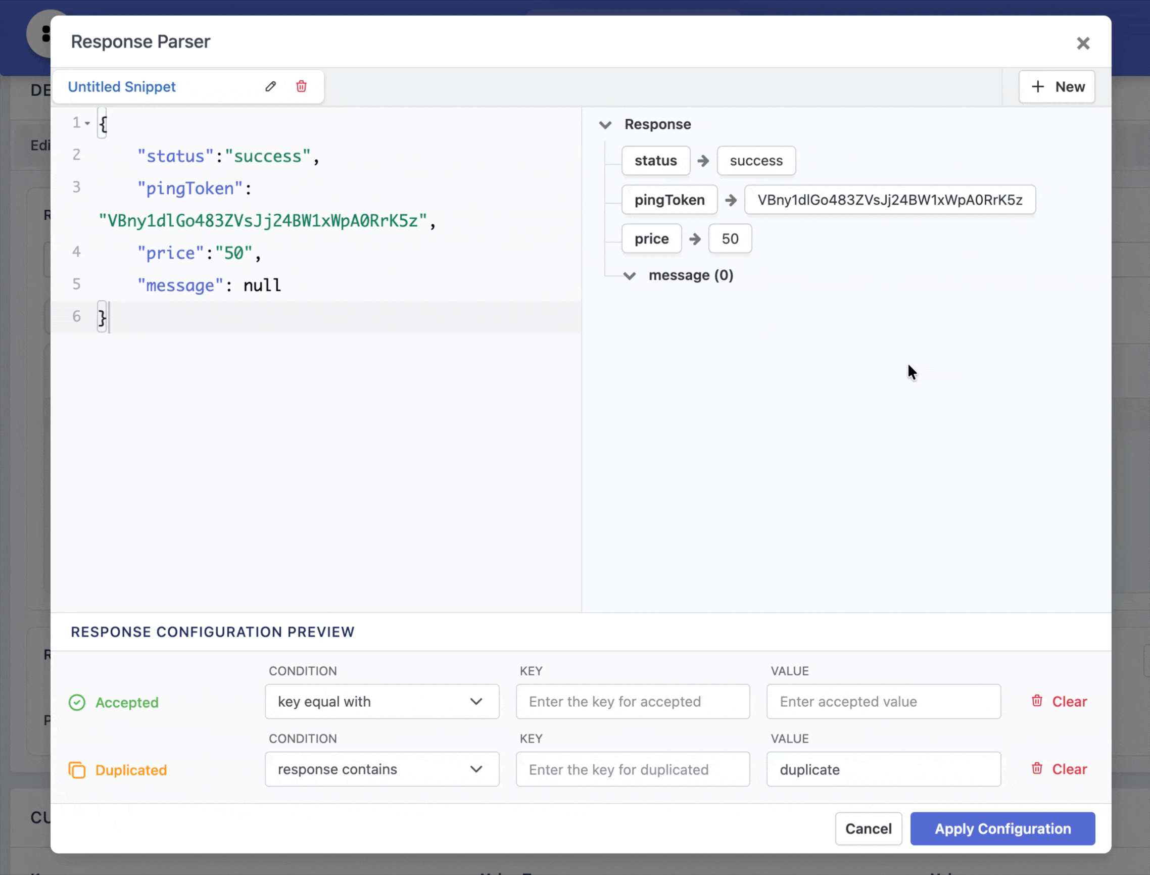Close the Response Parser dialog with X
Viewport: 1150px width, 875px height.
tap(1083, 43)
